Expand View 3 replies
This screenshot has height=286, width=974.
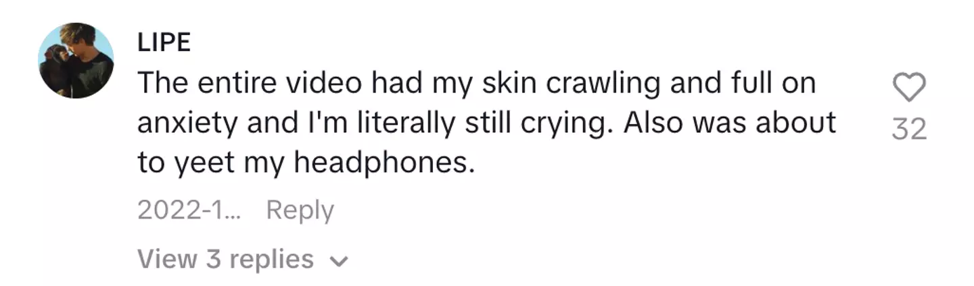pyautogui.click(x=225, y=259)
